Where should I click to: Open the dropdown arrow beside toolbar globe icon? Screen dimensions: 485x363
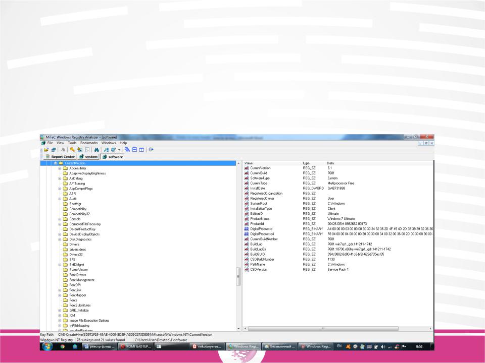(119, 150)
